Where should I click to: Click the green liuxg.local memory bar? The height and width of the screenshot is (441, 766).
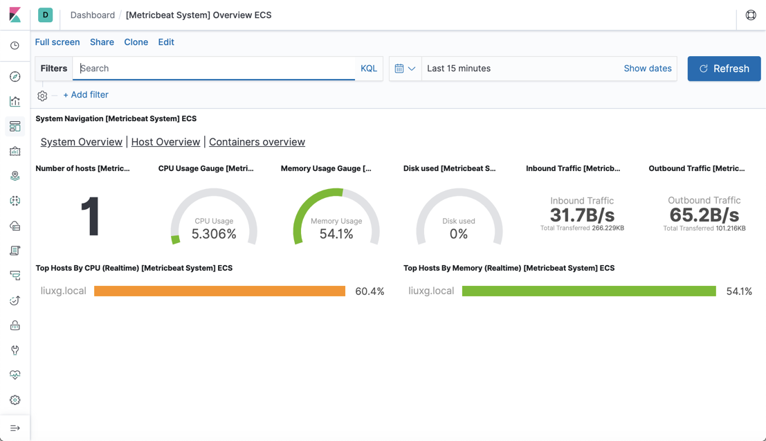[x=589, y=291]
